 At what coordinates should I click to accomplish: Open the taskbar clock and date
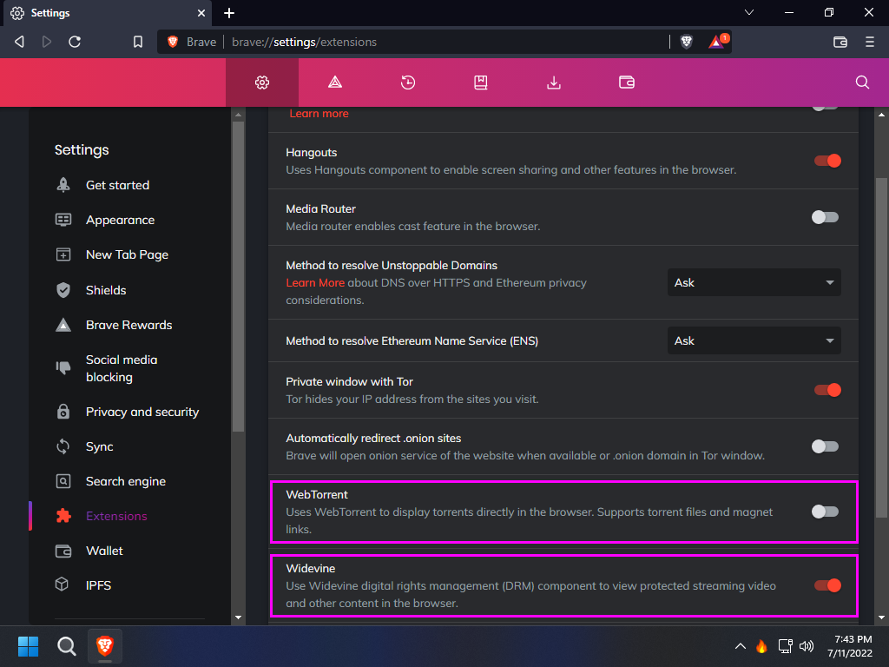pos(849,646)
